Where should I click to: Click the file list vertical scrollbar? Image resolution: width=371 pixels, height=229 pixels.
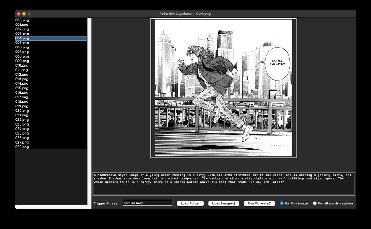[89, 109]
